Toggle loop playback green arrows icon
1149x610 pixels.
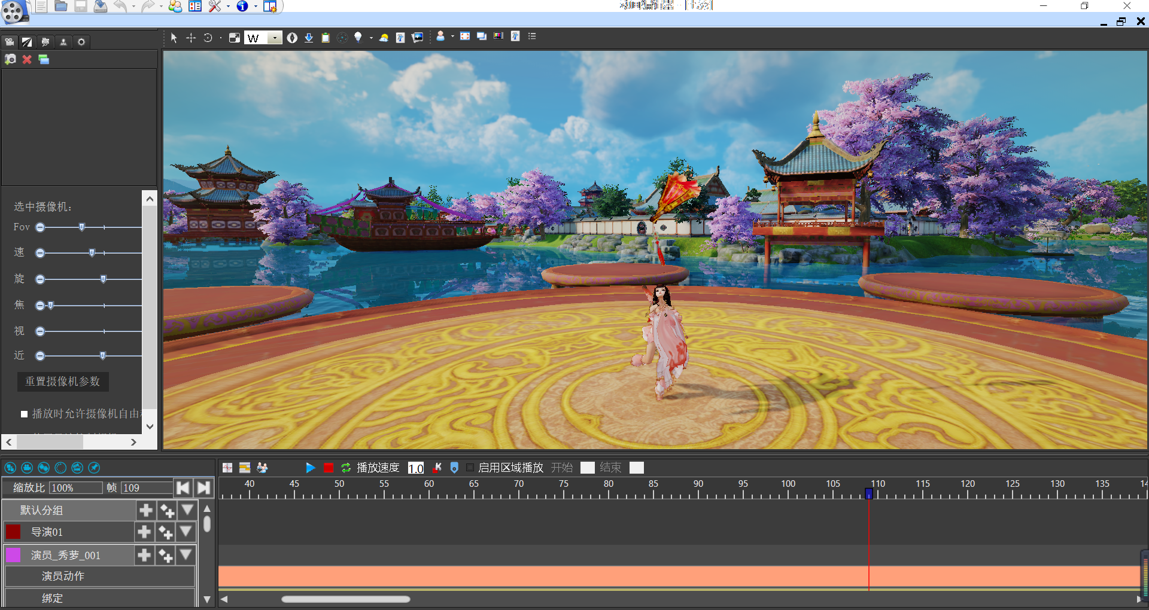[x=346, y=468]
